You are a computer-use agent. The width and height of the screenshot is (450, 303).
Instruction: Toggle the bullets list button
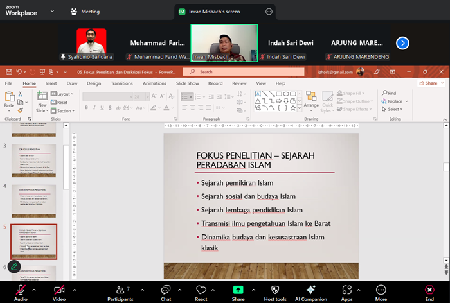[x=187, y=96]
